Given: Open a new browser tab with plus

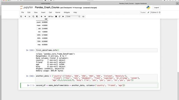Looking at the screenshot, I should pos(177,4).
